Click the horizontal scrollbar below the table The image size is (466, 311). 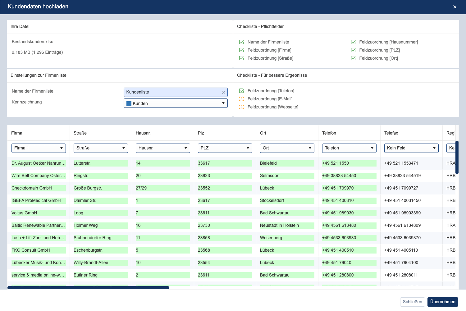coord(88,288)
